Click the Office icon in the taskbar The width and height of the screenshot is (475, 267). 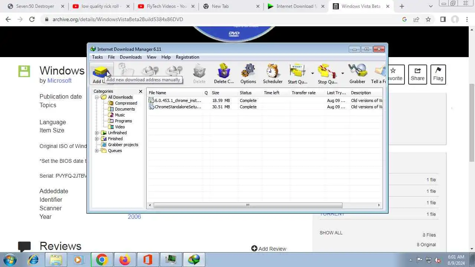(x=148, y=260)
